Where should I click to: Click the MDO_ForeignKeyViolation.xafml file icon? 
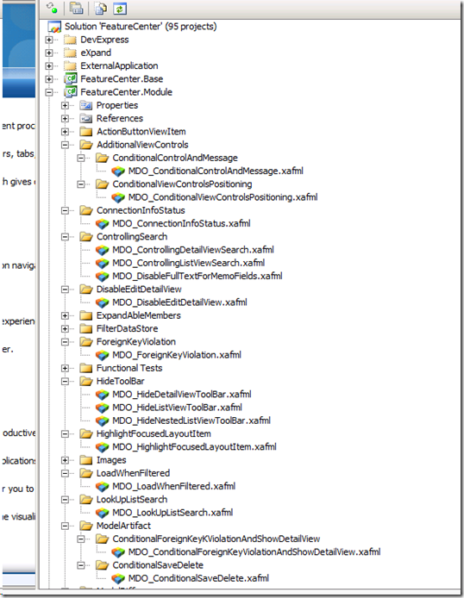point(102,356)
